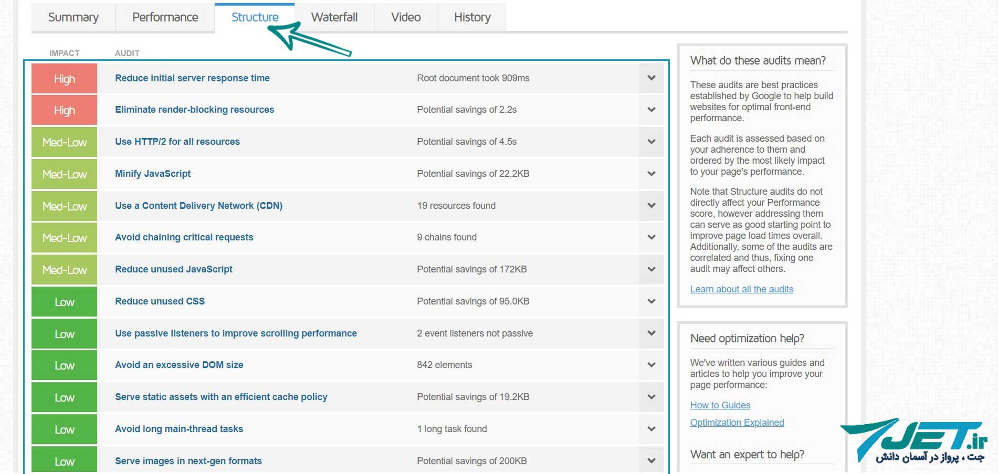Open Avoid long main-thread tasks audit
Screen dimensions: 998x474
(x=179, y=429)
